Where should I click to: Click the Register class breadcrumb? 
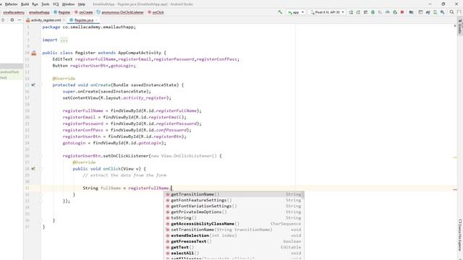(x=62, y=12)
